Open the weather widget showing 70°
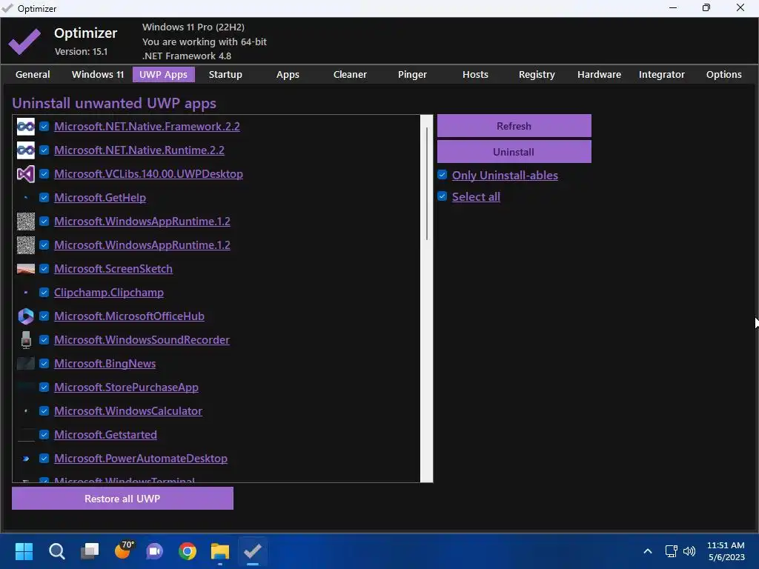This screenshot has height=569, width=759. 124,550
